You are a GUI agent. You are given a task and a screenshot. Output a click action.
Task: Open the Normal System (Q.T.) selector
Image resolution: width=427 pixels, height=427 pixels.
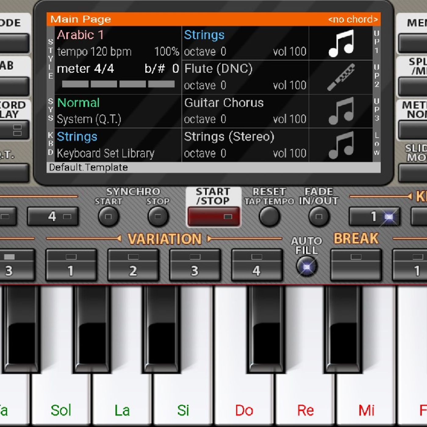click(x=118, y=111)
